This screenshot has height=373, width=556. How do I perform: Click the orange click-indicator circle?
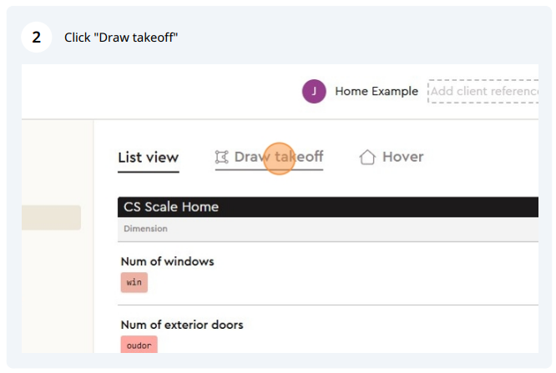coord(280,159)
